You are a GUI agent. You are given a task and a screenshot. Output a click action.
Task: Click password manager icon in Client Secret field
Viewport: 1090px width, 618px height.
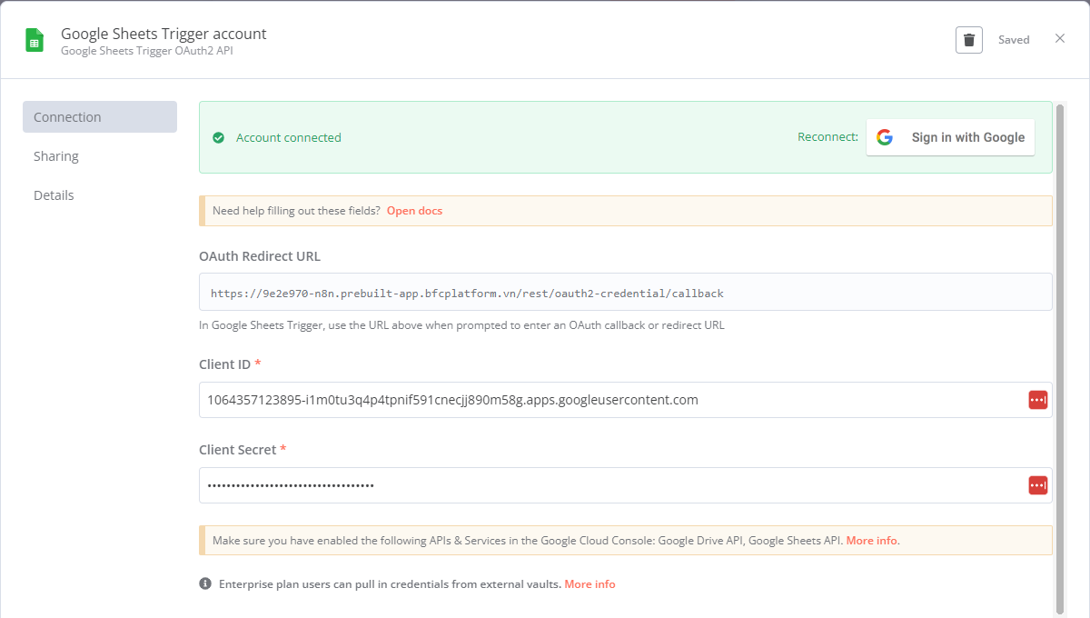[1037, 485]
